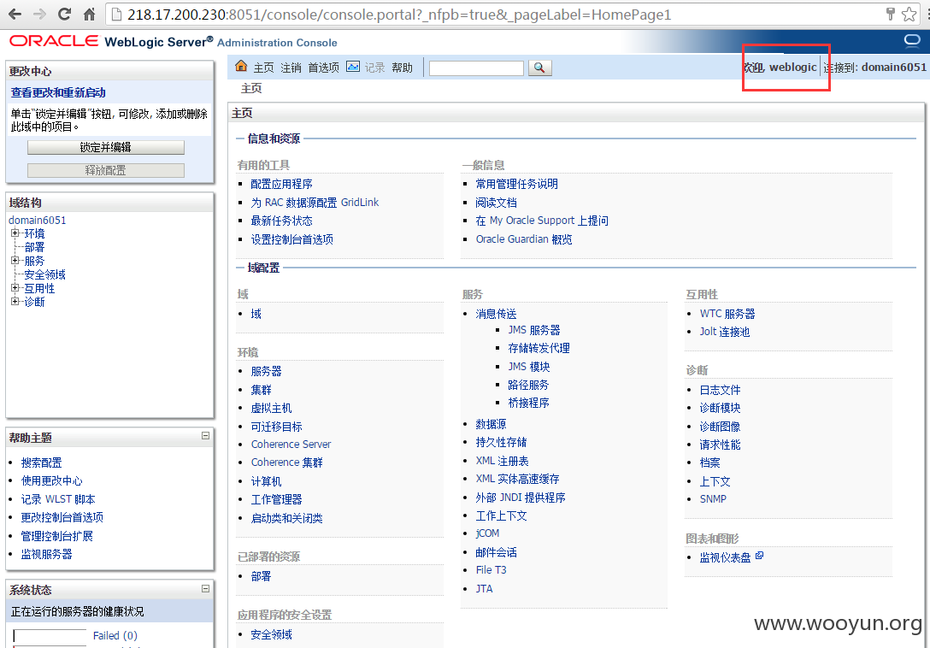Image resolution: width=930 pixels, height=648 pixels.
Task: Click the browser forward arrow
Action: pos(39,15)
